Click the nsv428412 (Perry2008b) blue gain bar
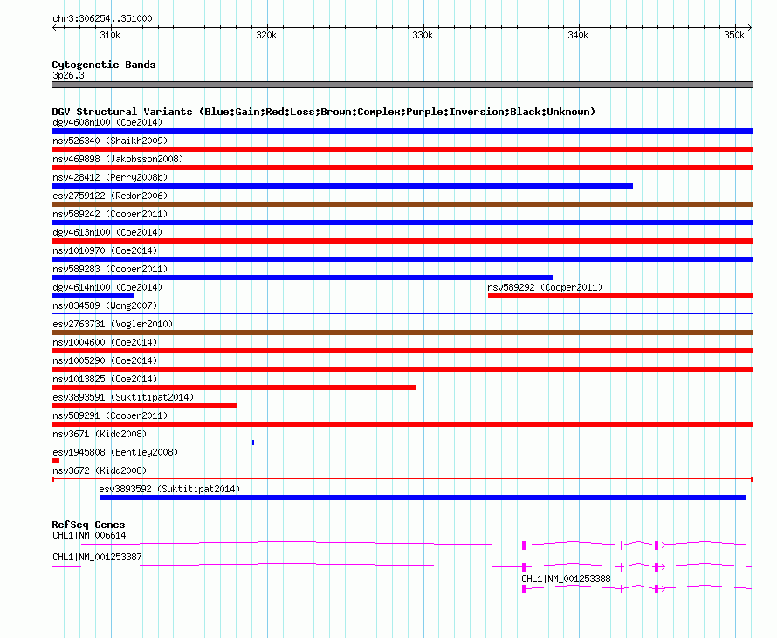This screenshot has height=638, width=777. coord(342,186)
